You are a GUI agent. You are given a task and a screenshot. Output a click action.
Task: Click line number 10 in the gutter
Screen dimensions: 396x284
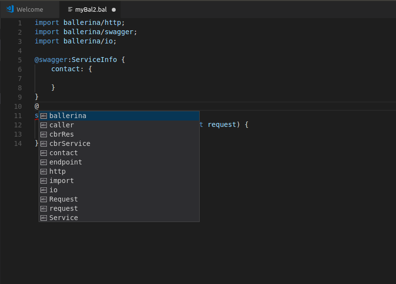(x=18, y=106)
